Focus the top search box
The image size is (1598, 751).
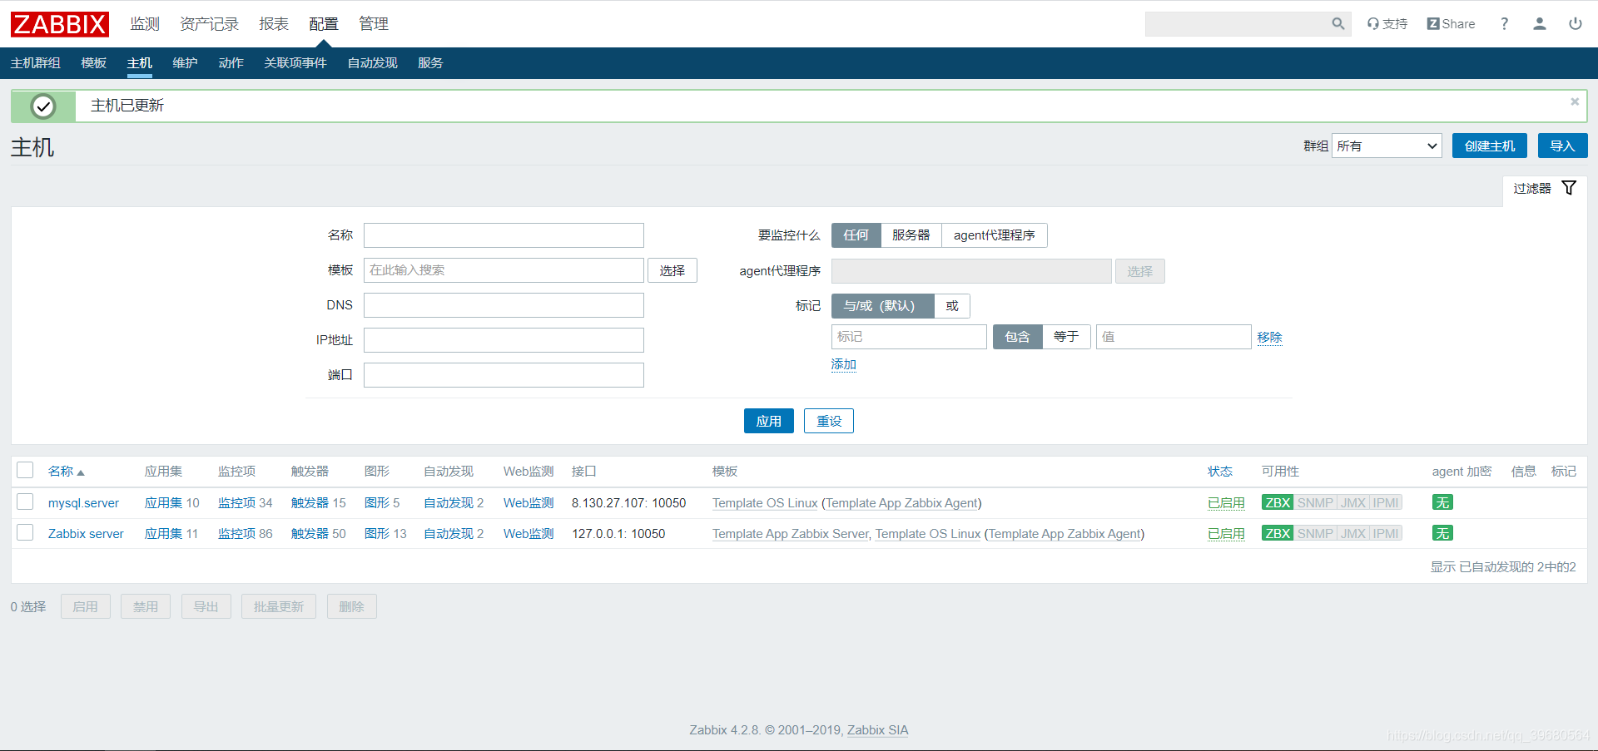(x=1238, y=24)
